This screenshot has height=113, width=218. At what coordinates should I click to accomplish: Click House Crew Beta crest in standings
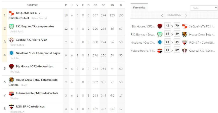tap(11, 80)
